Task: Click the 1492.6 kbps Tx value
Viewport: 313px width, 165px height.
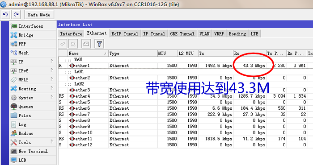Action: (219, 66)
